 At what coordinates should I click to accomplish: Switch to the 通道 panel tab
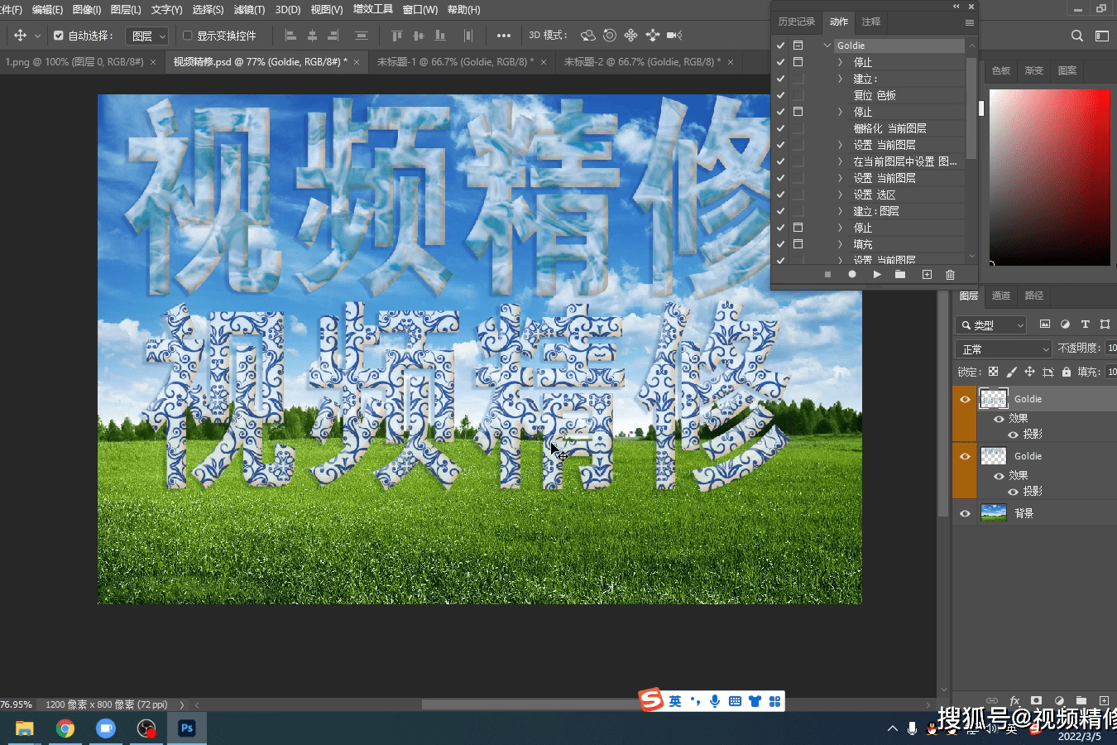[x=1000, y=296]
